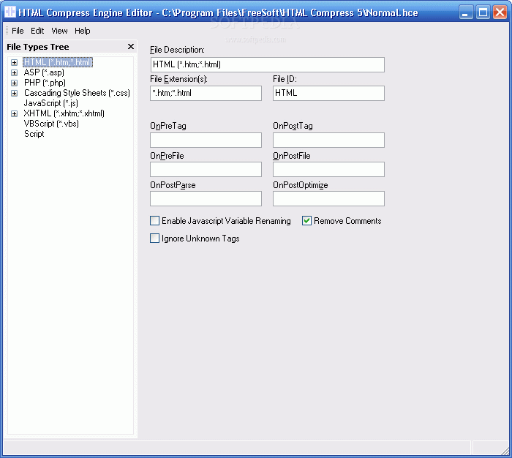Click the File Extension(s) input field
512x458 pixels.
206,93
